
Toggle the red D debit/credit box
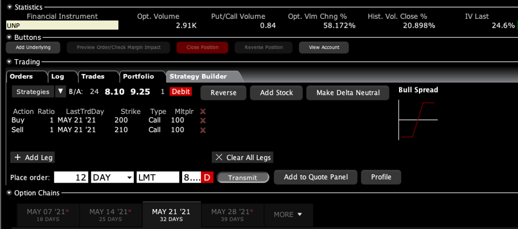208,178
